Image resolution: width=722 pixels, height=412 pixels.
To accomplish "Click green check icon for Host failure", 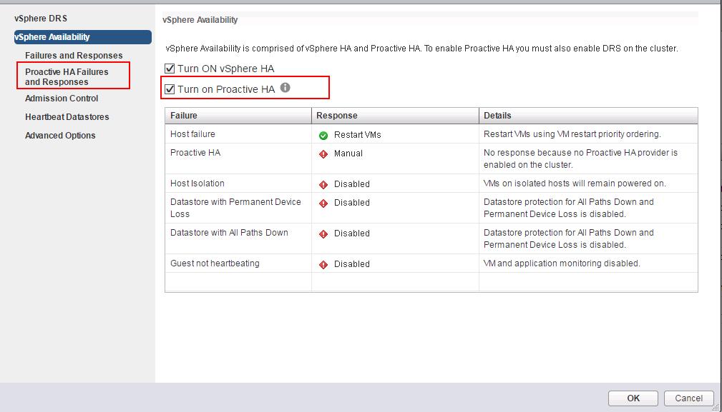I will coord(323,135).
